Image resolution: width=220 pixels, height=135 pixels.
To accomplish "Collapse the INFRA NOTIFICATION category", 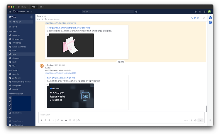I will [x=16, y=94].
